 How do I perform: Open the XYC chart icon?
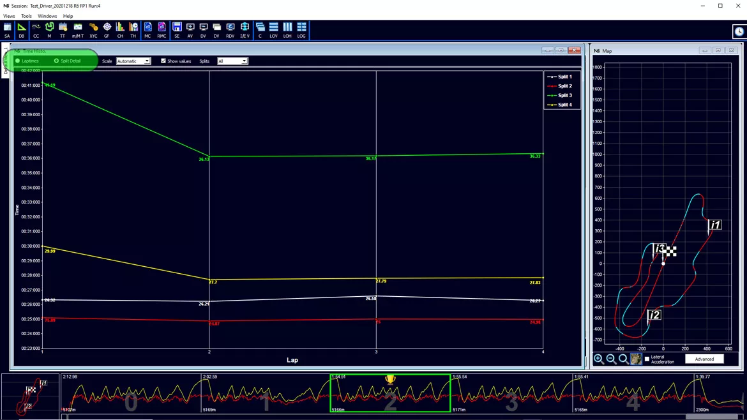(x=93, y=29)
